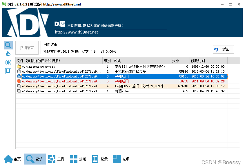Image resolution: width=245 pixels, height=168 pixels.
Task: Minimize the D盾 window
Action: coord(222,4)
